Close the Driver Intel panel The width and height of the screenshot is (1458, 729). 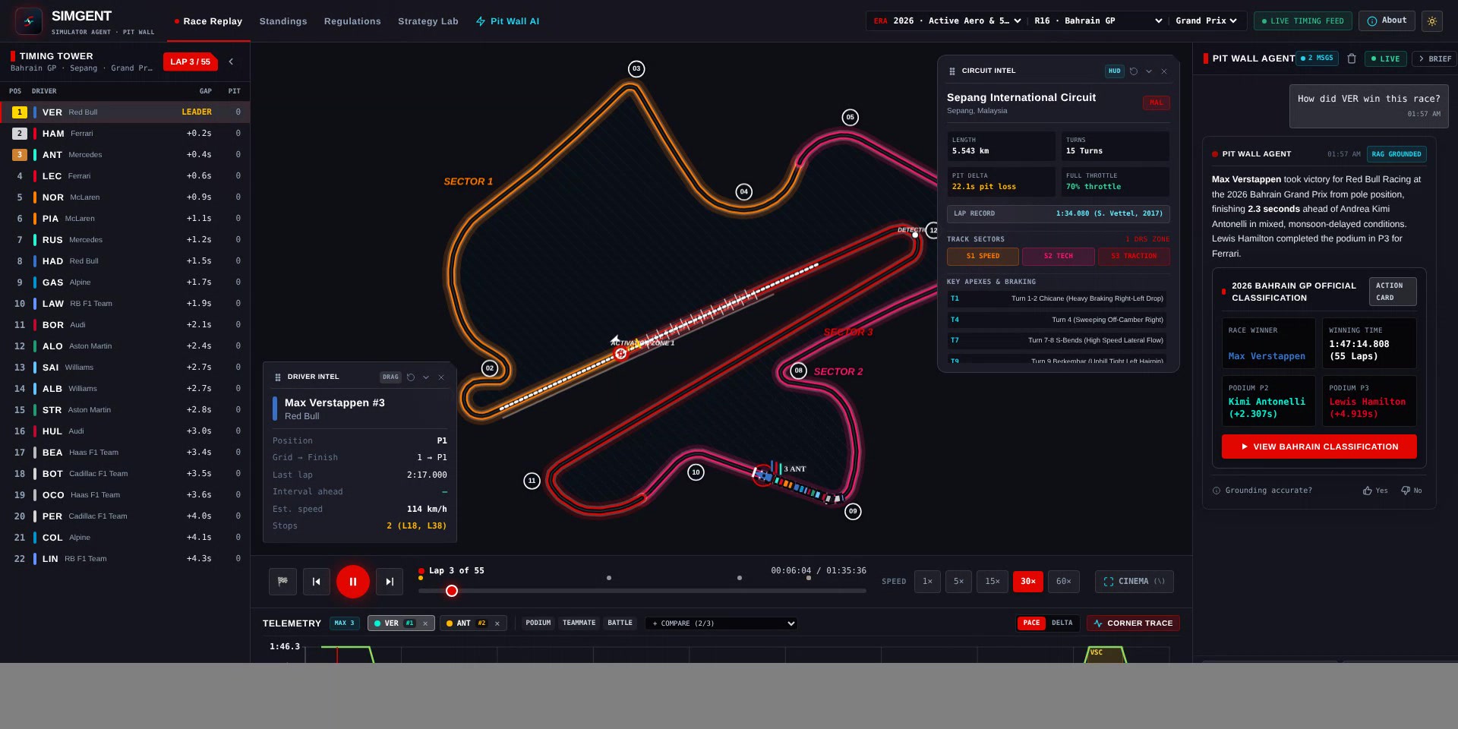(x=441, y=377)
